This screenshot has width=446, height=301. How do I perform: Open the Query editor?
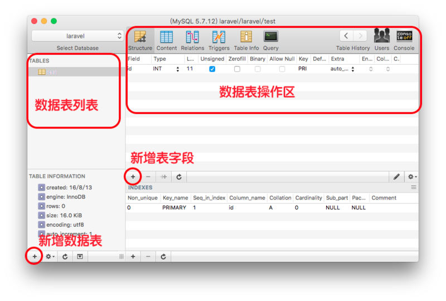pyautogui.click(x=270, y=40)
